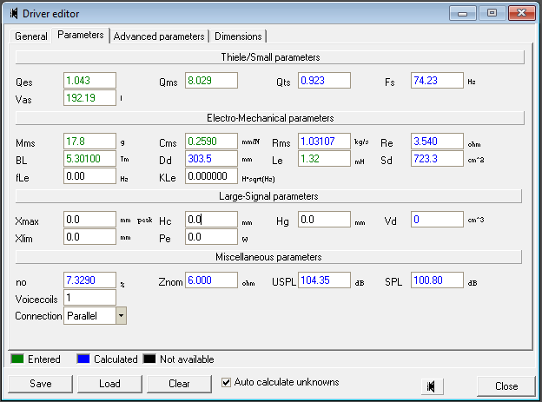Image resolution: width=542 pixels, height=402 pixels.
Task: Maximize the Driver editor window
Action: coord(492,14)
